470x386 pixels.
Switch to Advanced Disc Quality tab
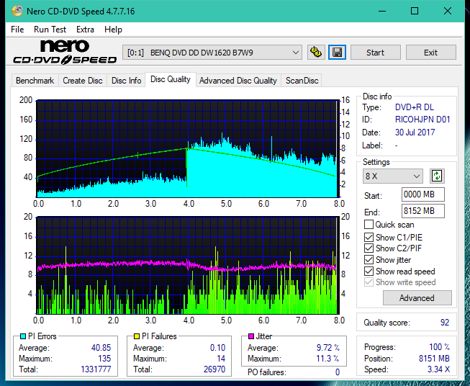tap(238, 81)
